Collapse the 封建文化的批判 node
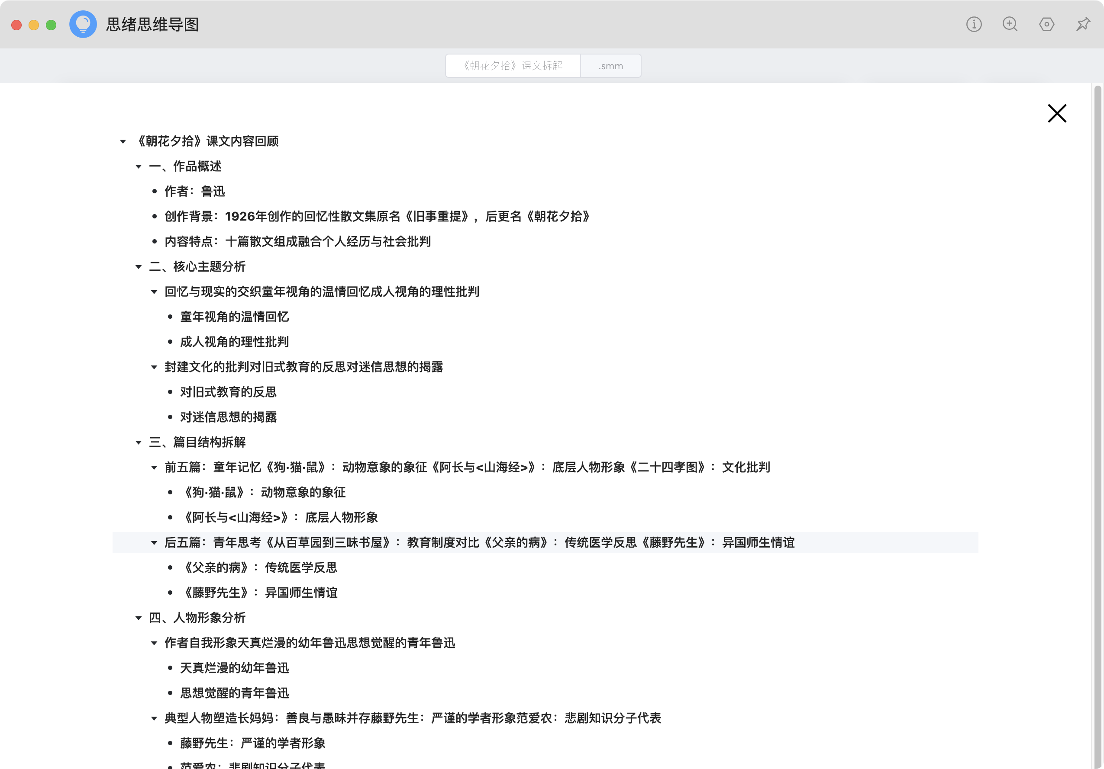The height and width of the screenshot is (769, 1104). point(154,368)
